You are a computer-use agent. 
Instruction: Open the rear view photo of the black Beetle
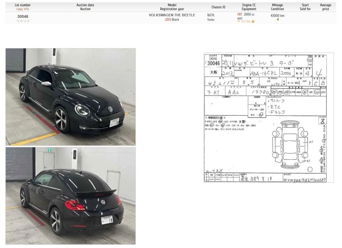[x=71, y=196]
